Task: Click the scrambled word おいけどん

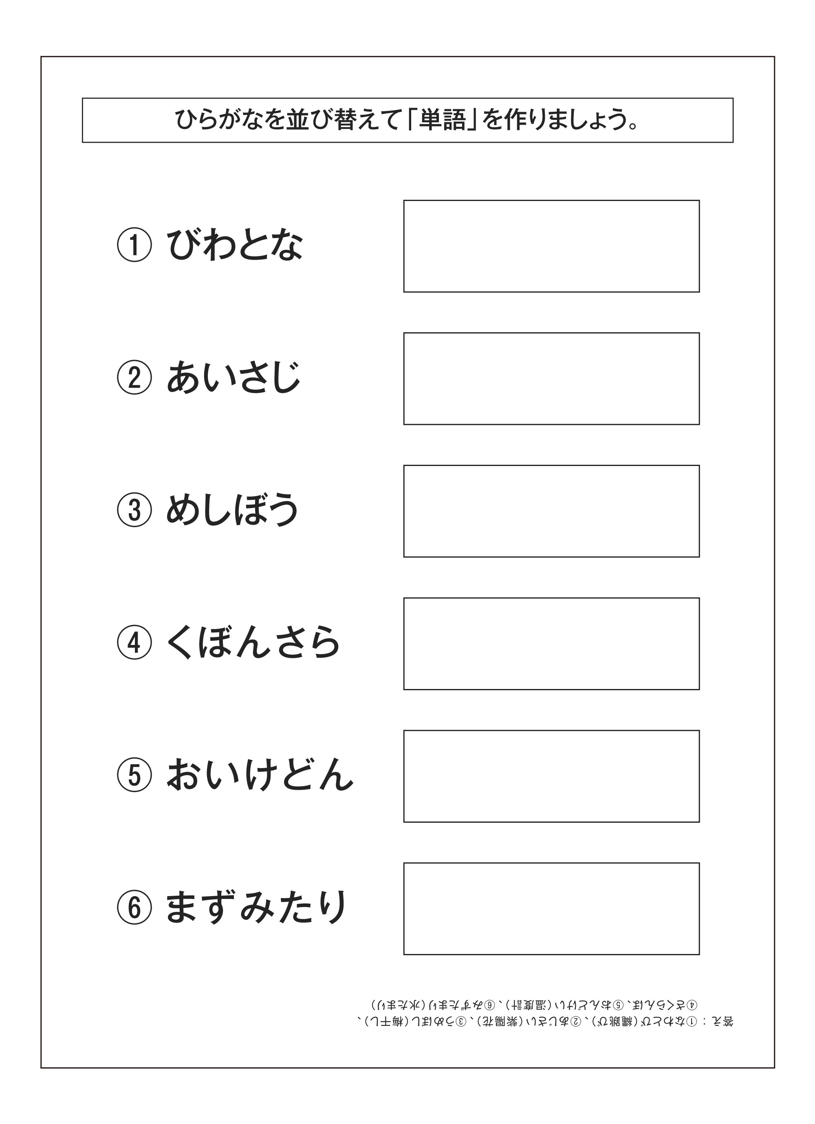Action: 260,775
